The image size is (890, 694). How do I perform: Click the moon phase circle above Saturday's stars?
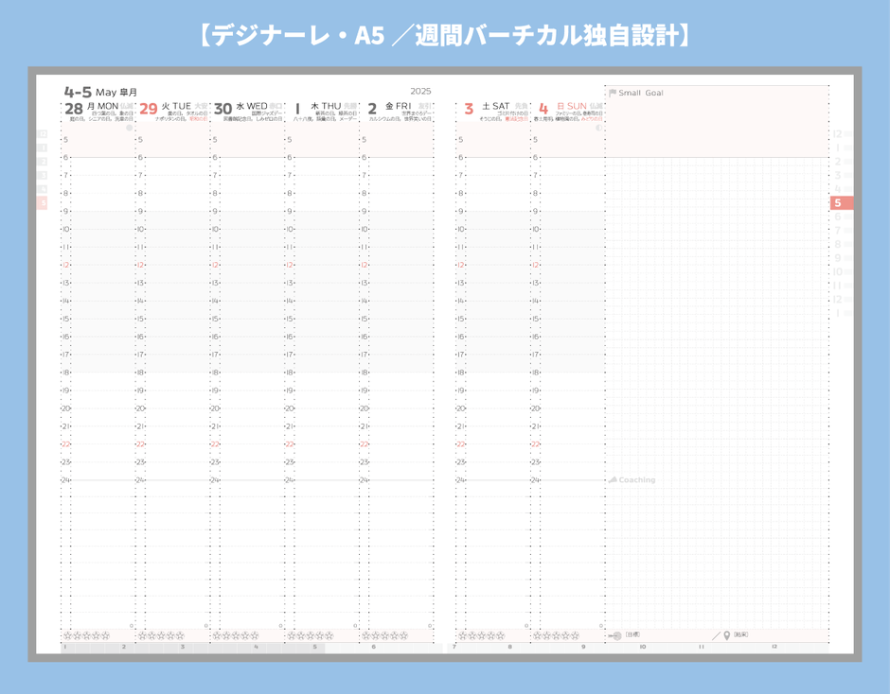pos(526,625)
